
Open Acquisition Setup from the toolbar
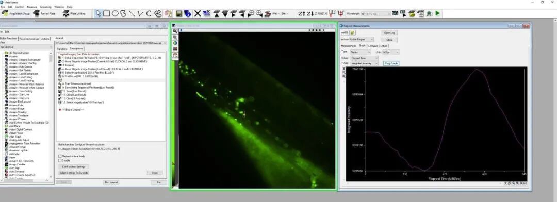16,13
